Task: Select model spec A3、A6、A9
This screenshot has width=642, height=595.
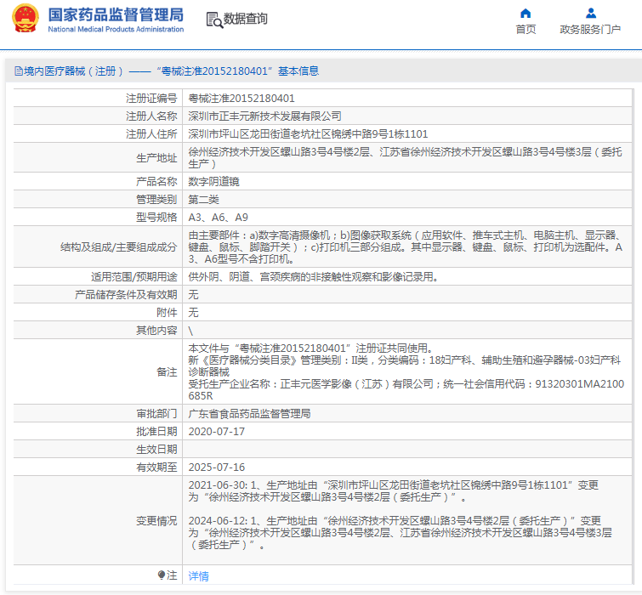Action: [x=219, y=218]
